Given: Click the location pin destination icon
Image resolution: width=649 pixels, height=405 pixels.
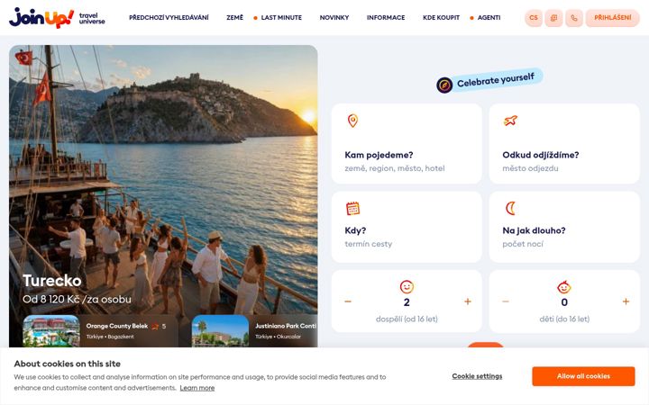Looking at the screenshot, I should coord(352,121).
